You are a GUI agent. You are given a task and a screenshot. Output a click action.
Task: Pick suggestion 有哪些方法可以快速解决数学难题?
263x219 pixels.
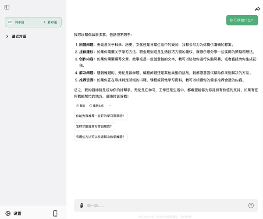click(x=100, y=137)
